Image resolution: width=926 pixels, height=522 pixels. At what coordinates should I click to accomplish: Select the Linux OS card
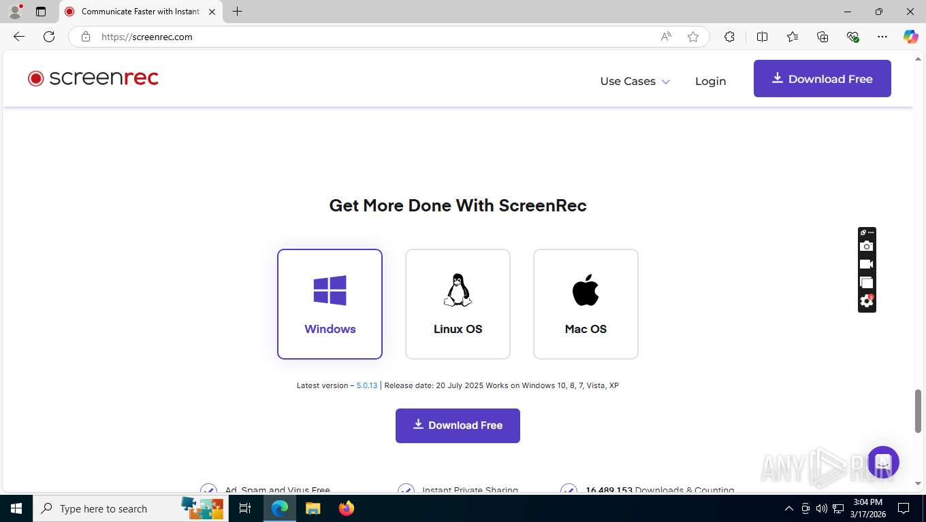pos(458,304)
